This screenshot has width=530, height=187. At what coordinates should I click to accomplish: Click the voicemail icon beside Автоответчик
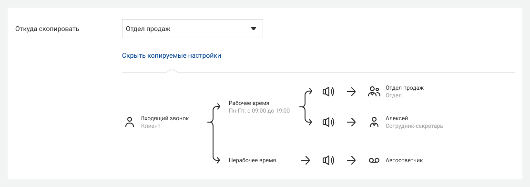374,160
